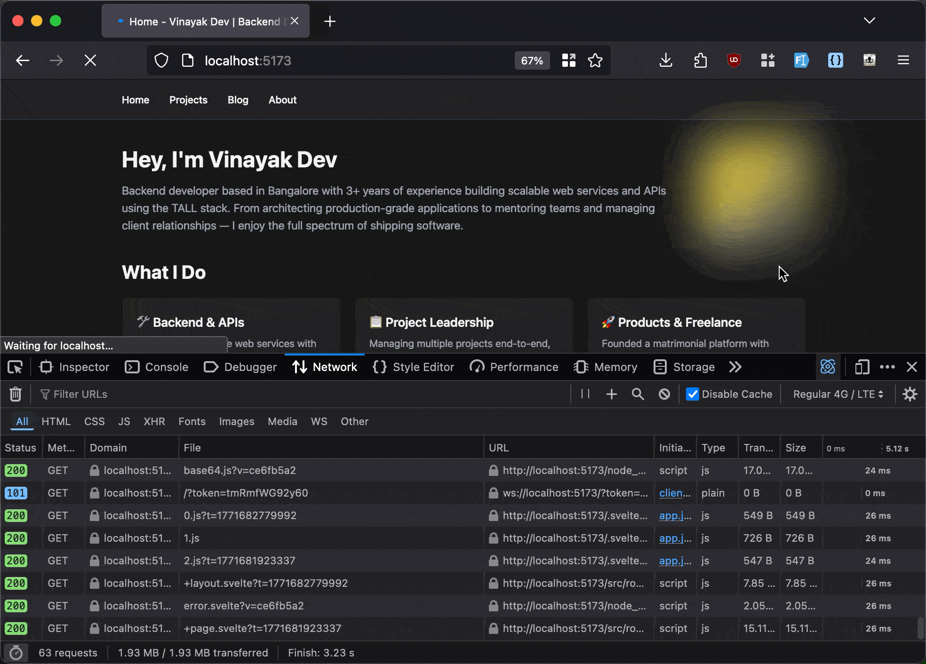Image resolution: width=926 pixels, height=664 pixels.
Task: Open the Projects navigation link
Action: pos(188,100)
